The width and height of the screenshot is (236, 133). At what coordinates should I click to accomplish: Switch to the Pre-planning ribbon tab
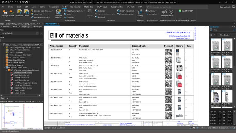75,6
